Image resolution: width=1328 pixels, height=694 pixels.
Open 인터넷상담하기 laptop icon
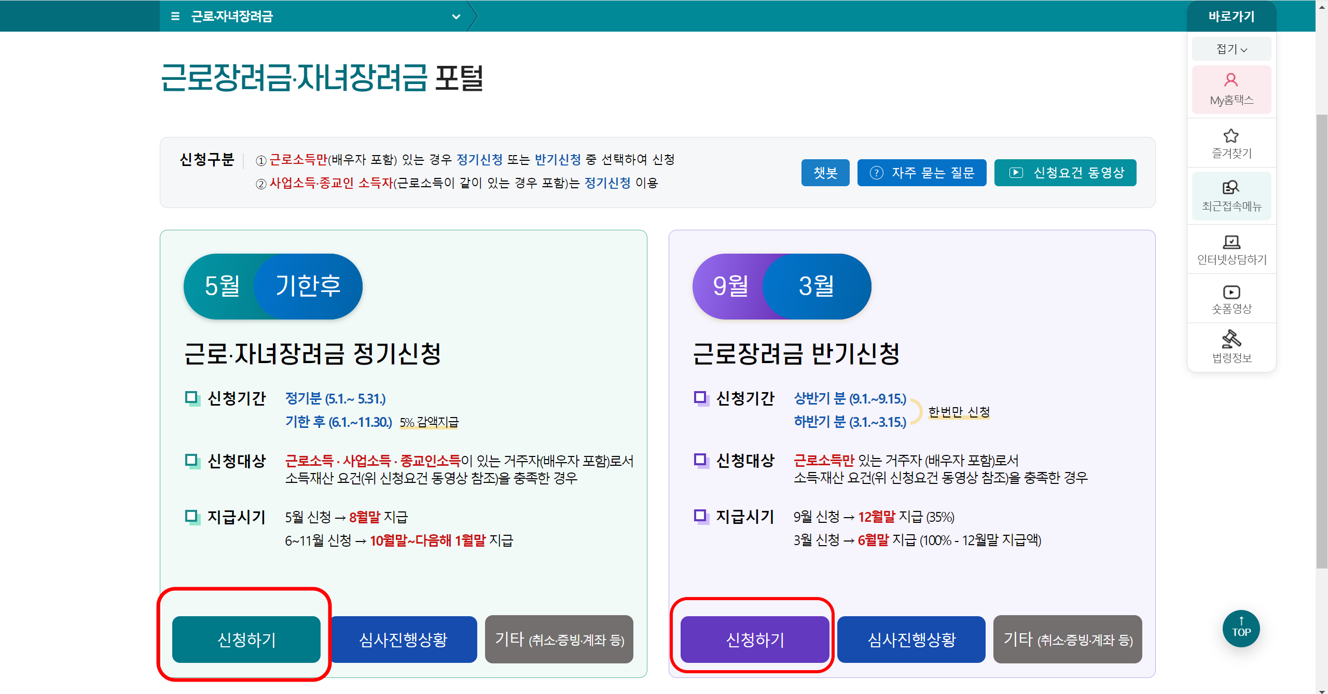pos(1231,242)
